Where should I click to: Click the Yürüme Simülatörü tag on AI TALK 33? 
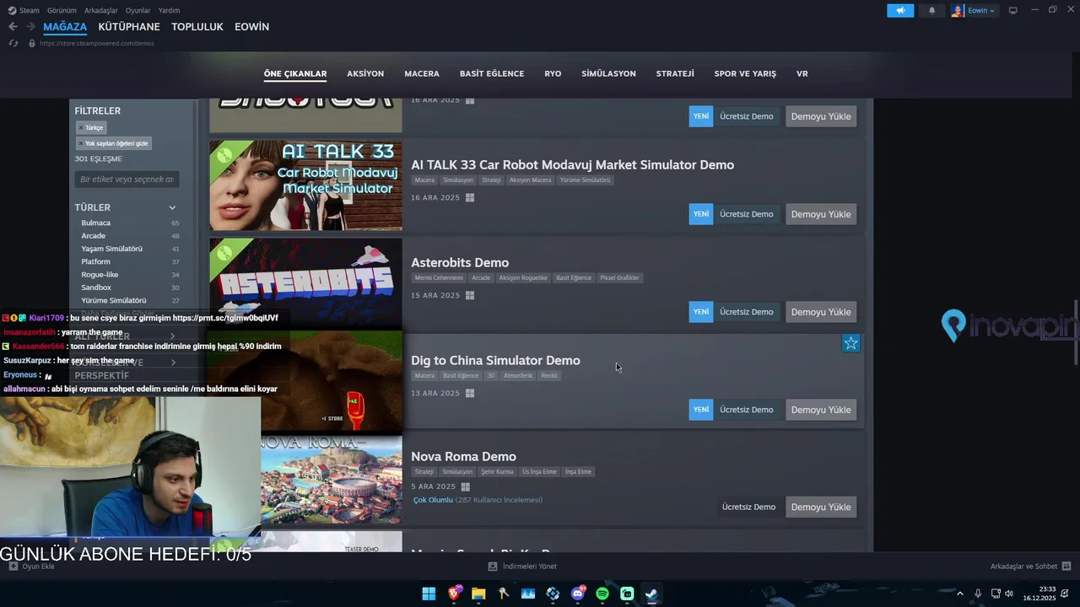coord(585,180)
